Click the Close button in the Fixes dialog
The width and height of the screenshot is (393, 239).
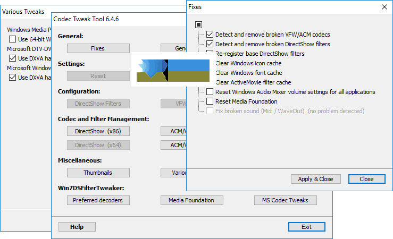[x=366, y=179]
